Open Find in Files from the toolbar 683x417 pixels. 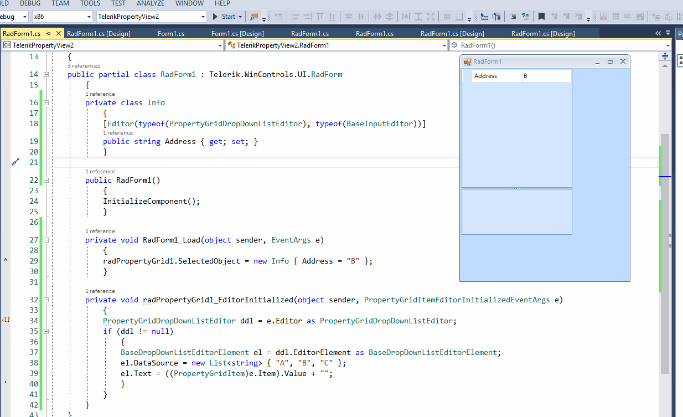(x=253, y=17)
